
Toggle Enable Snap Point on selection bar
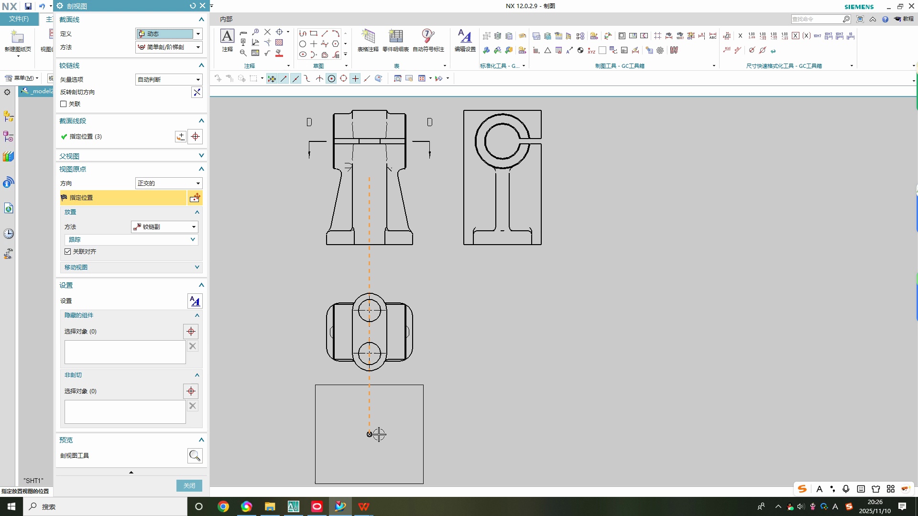click(272, 79)
